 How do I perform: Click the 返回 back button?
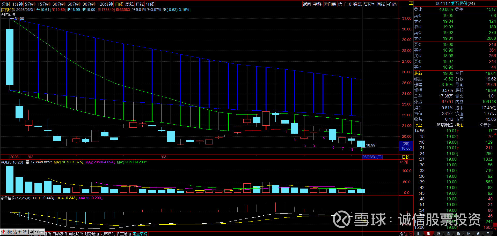click(x=307, y=4)
